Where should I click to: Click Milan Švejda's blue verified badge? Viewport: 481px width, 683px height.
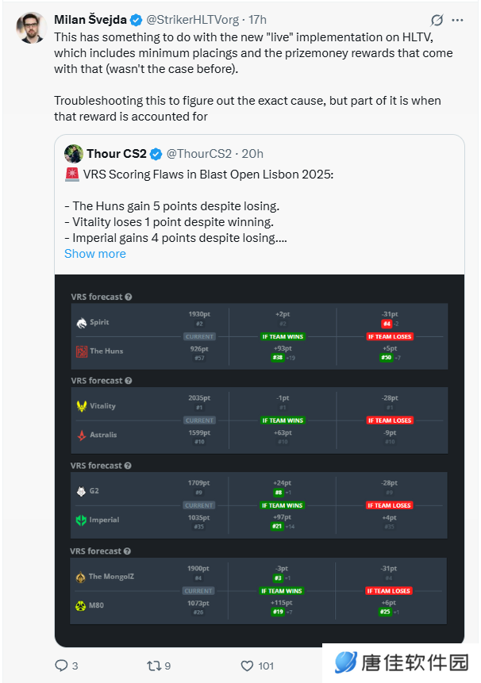(x=136, y=20)
